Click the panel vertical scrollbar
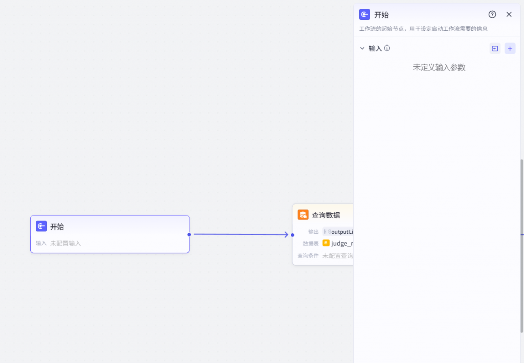This screenshot has height=363, width=524. click(x=522, y=246)
